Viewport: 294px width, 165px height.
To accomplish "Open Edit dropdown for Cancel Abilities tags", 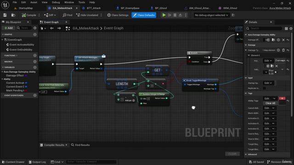I will point(269,108).
